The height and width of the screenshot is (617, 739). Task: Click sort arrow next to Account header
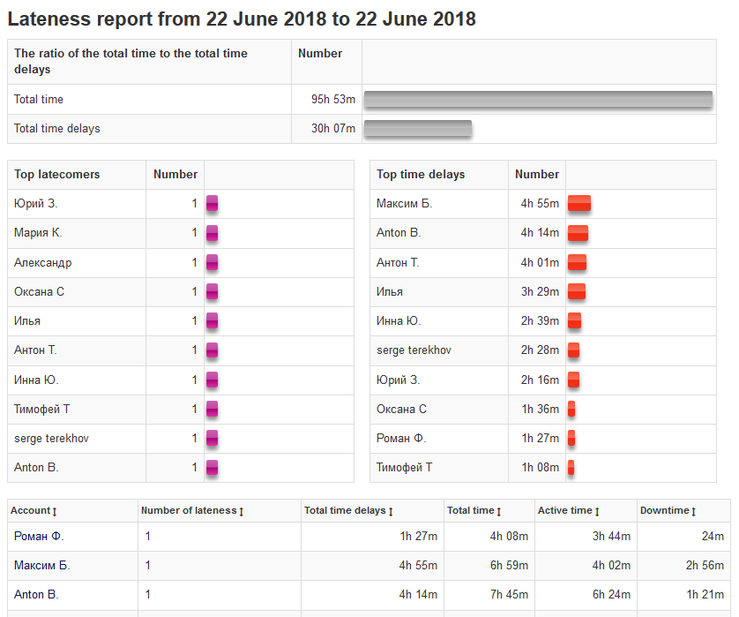coord(55,511)
